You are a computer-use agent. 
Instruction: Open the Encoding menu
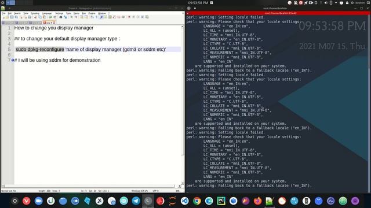point(35,13)
